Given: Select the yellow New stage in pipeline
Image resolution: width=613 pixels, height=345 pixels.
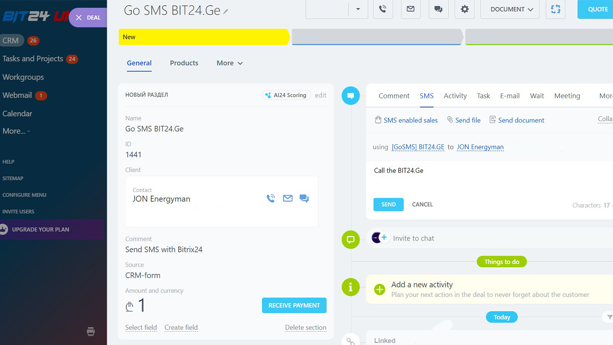Looking at the screenshot, I should click(x=204, y=37).
